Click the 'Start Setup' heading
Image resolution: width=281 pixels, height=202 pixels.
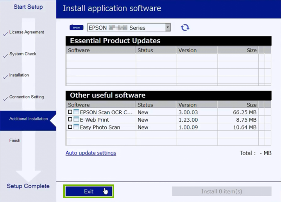[28, 7]
